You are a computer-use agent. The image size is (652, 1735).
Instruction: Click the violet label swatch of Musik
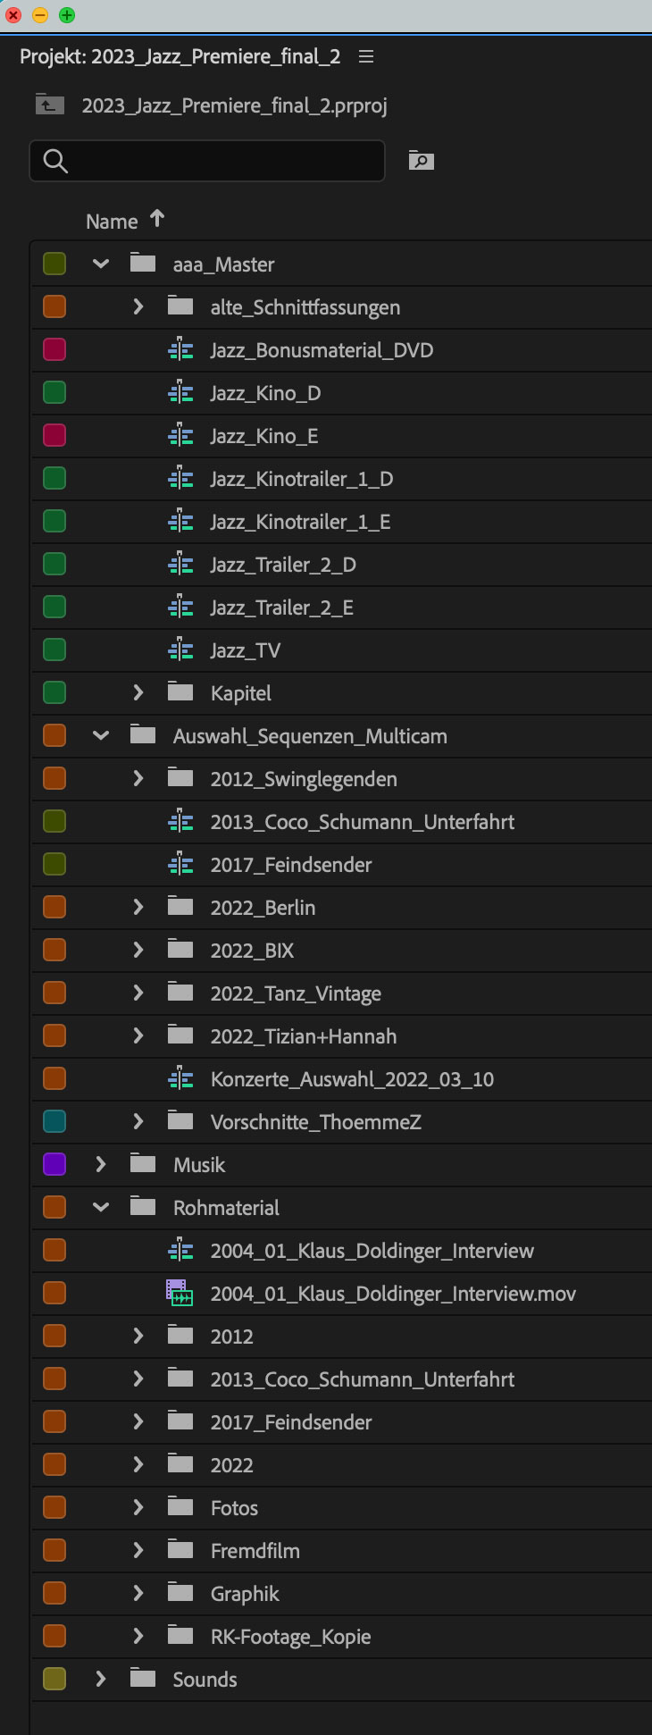point(54,1164)
